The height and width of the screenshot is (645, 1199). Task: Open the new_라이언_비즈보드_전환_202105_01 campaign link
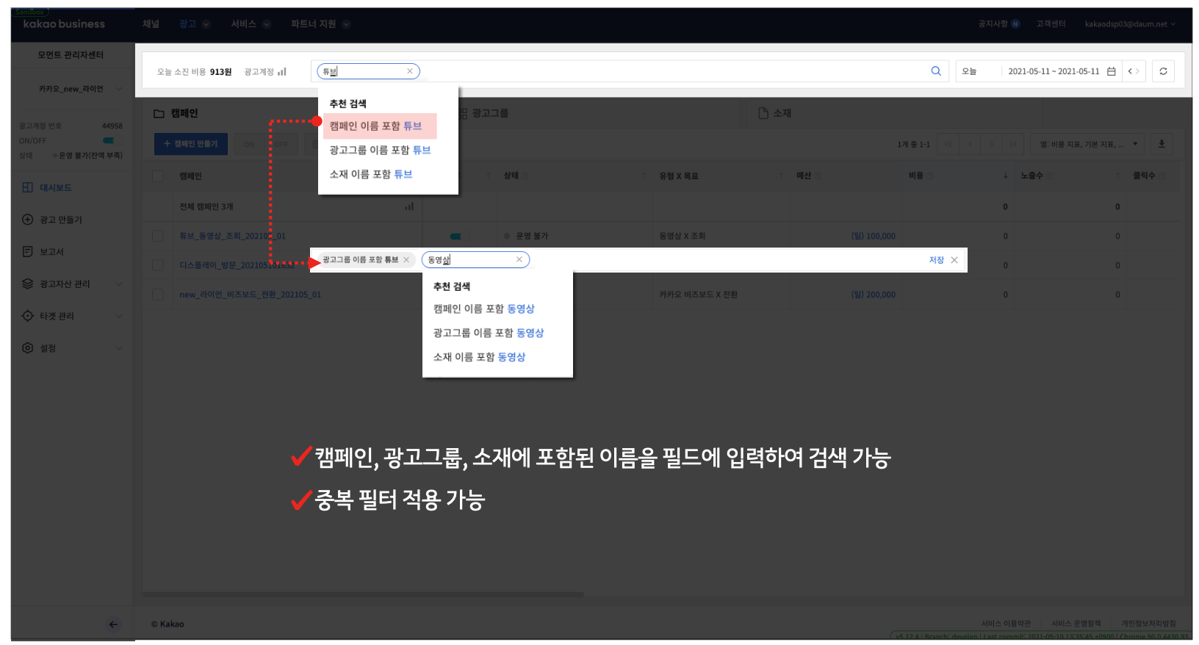click(x=250, y=295)
